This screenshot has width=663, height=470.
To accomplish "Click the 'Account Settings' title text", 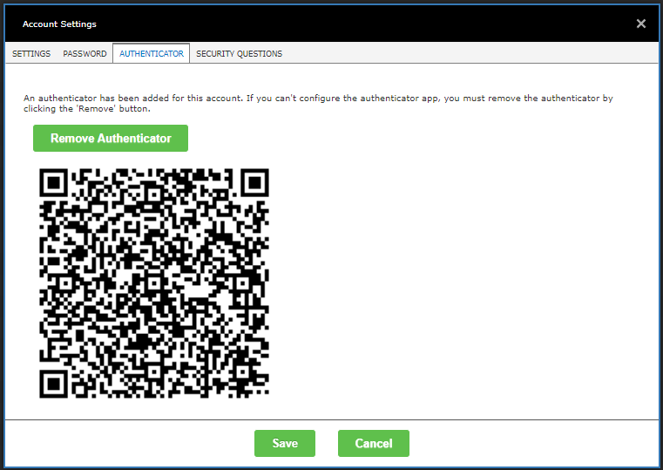I will tap(59, 24).
